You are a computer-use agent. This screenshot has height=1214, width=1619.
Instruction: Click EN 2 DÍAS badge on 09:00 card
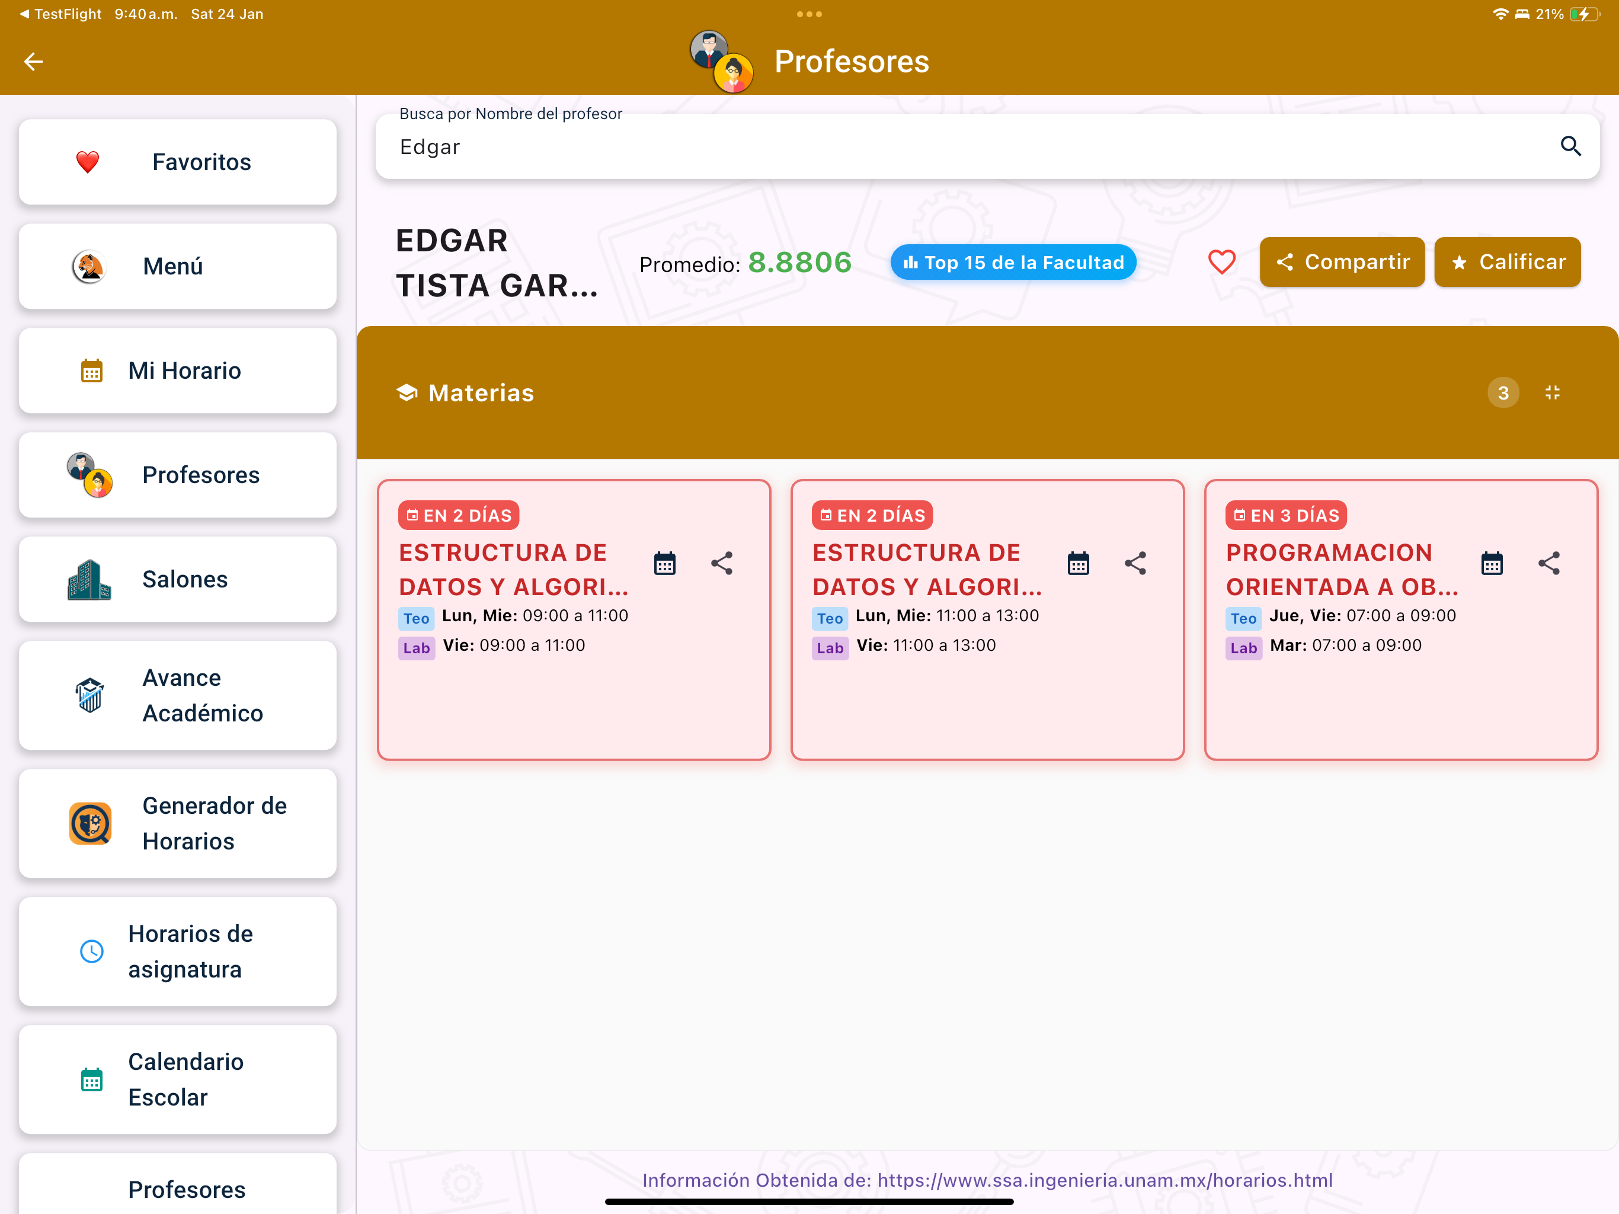459,516
